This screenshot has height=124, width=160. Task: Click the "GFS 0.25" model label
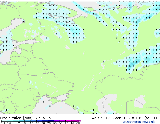pyautogui.click(x=43, y=118)
